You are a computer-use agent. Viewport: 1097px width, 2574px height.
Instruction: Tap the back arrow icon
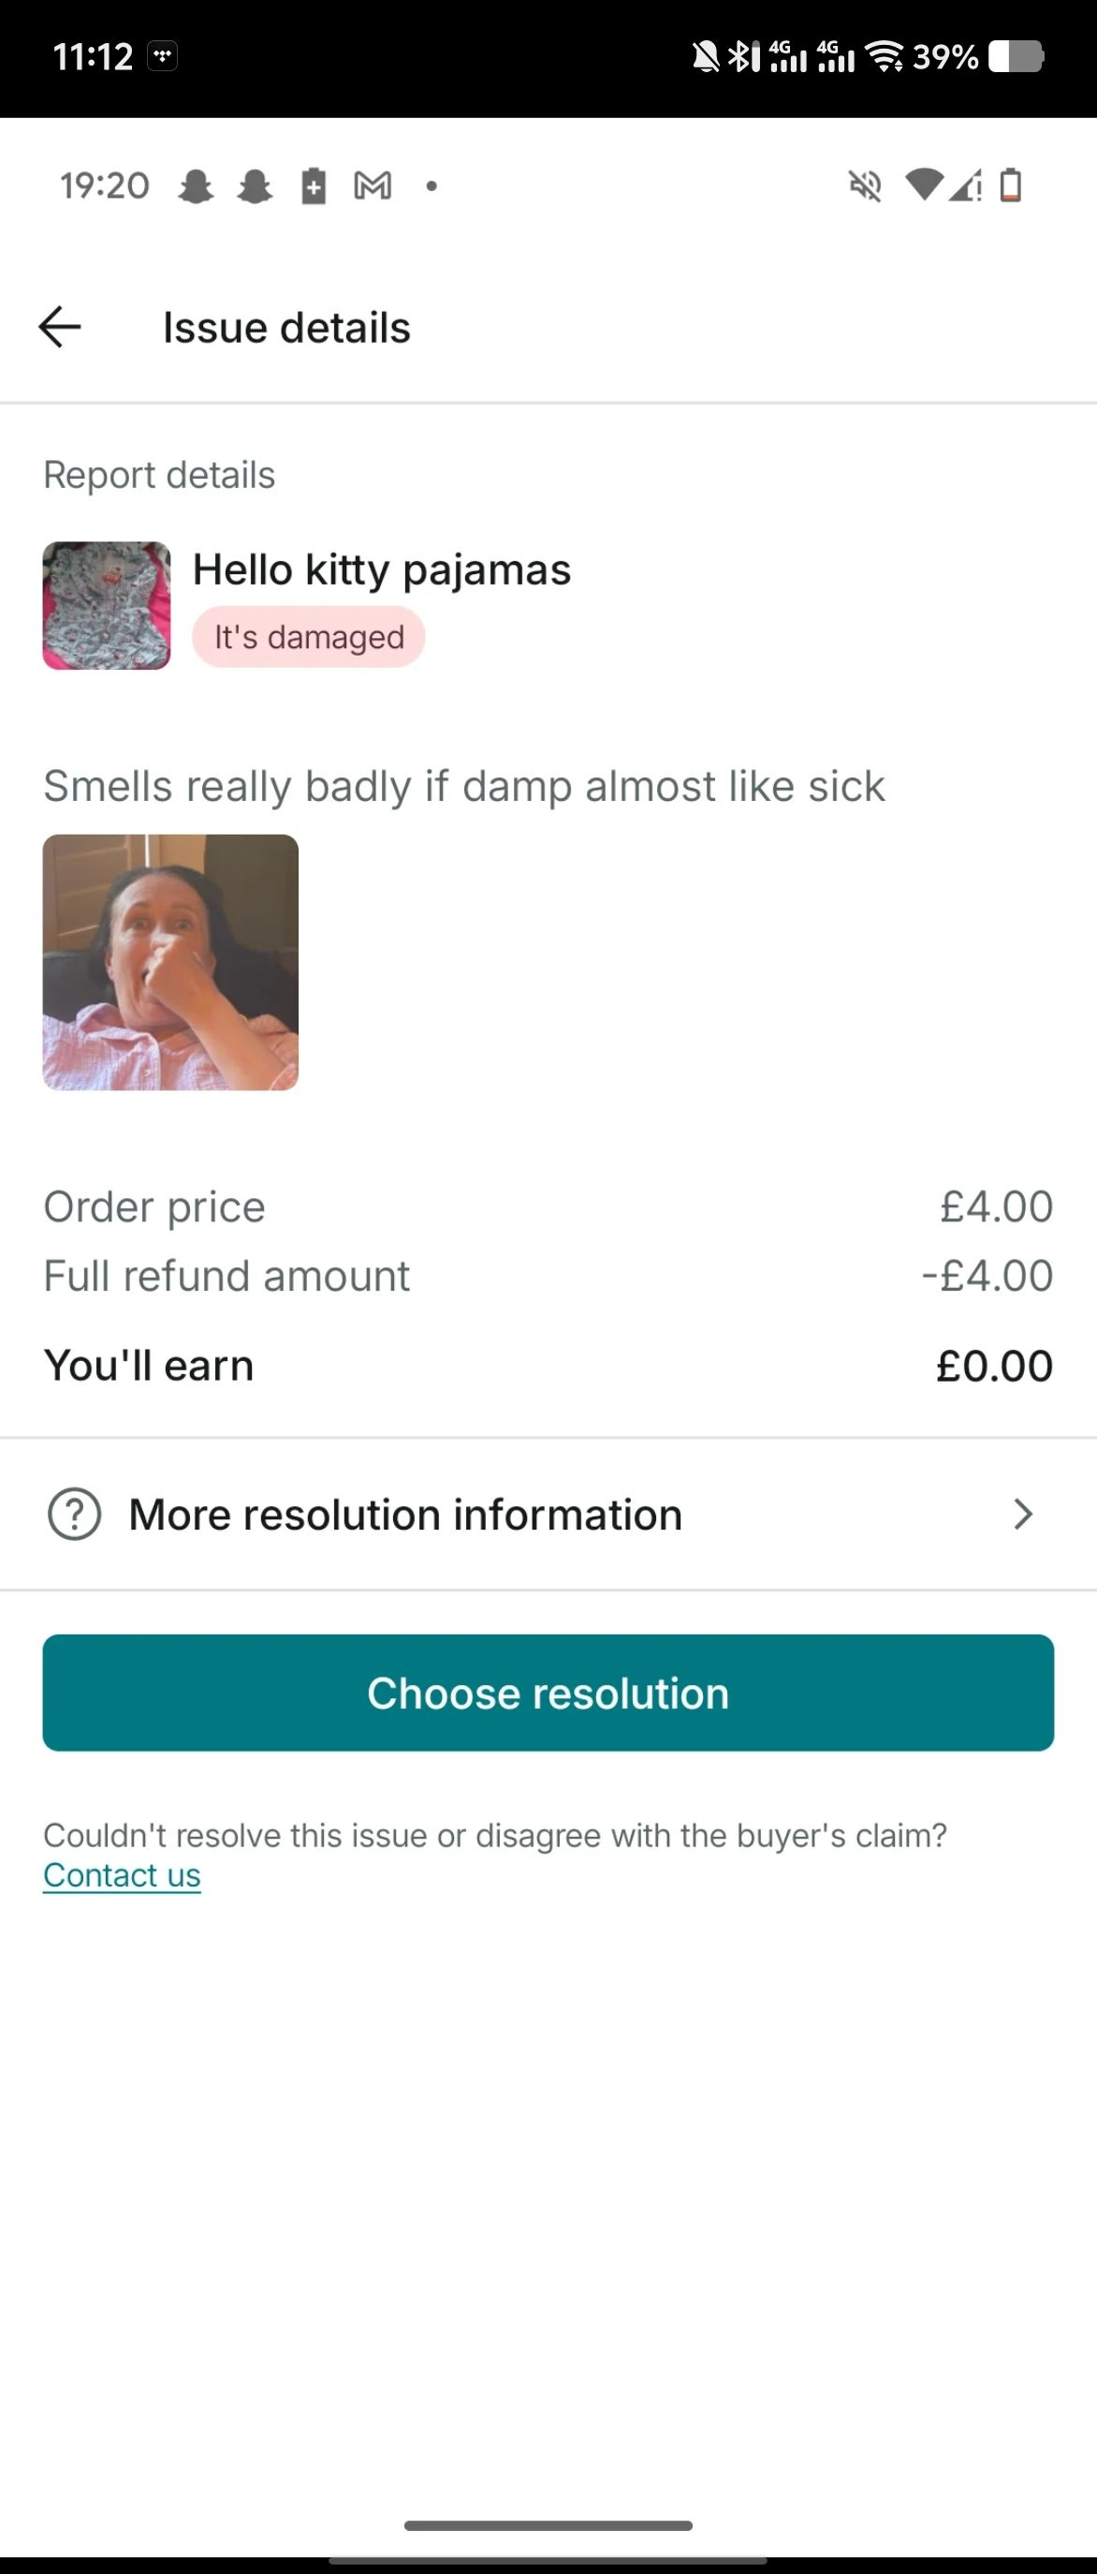(x=59, y=327)
